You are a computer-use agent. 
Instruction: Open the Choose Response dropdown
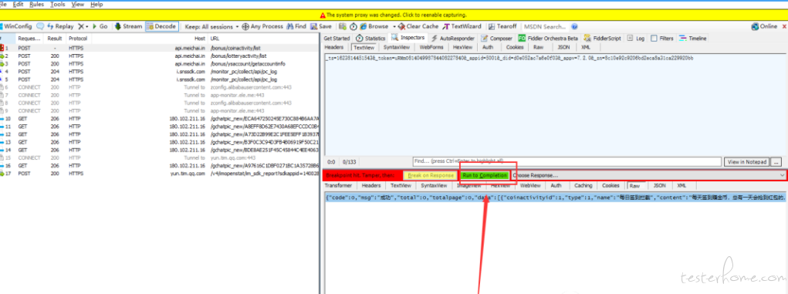(x=648, y=175)
